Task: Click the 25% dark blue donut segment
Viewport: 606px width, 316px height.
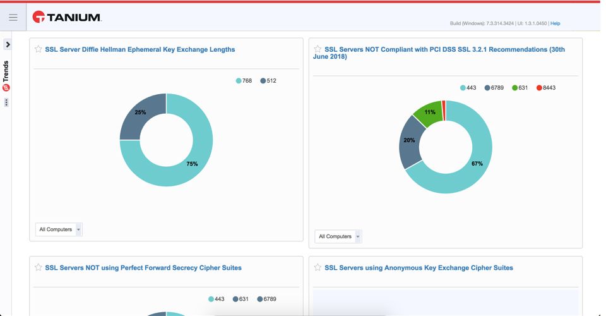Action: point(140,112)
